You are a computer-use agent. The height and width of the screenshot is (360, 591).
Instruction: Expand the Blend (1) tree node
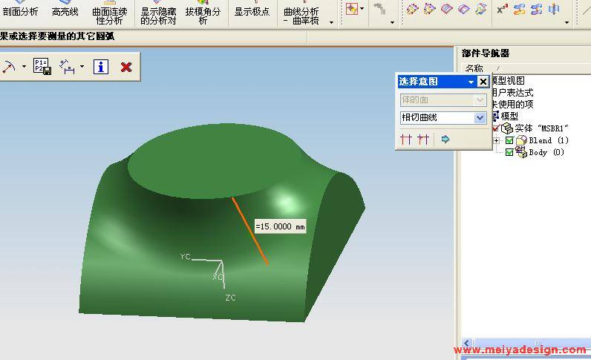click(x=497, y=140)
